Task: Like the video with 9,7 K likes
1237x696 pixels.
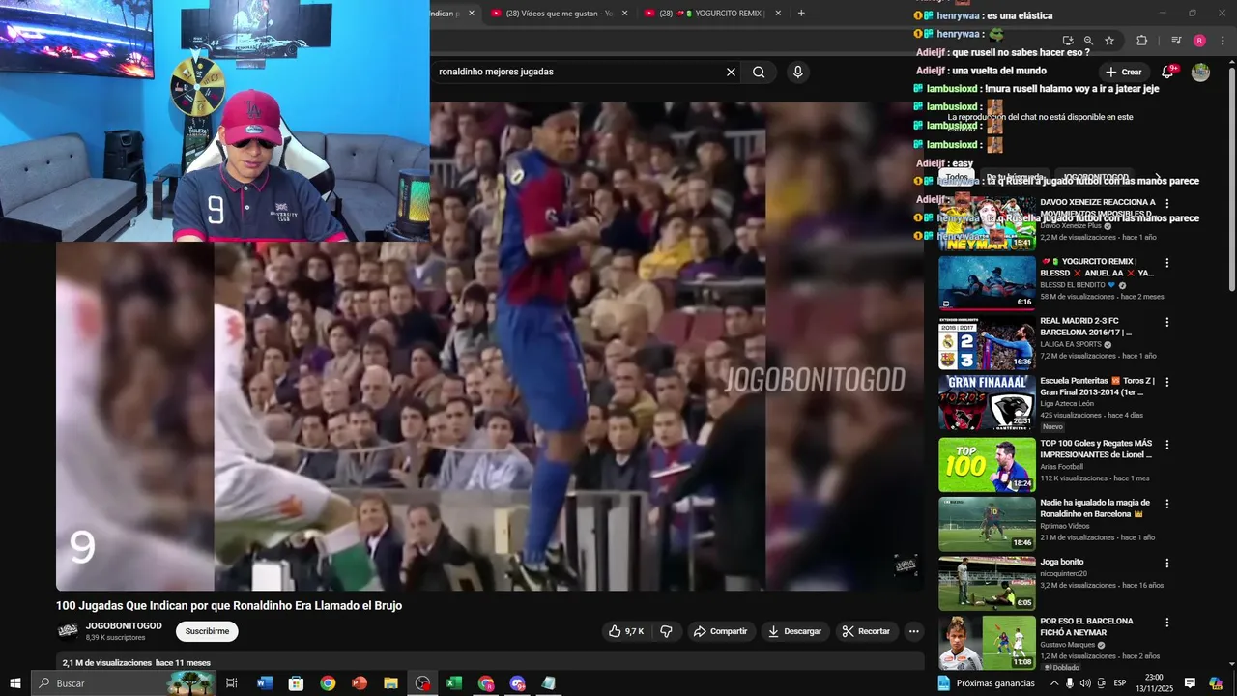Action: click(x=626, y=631)
